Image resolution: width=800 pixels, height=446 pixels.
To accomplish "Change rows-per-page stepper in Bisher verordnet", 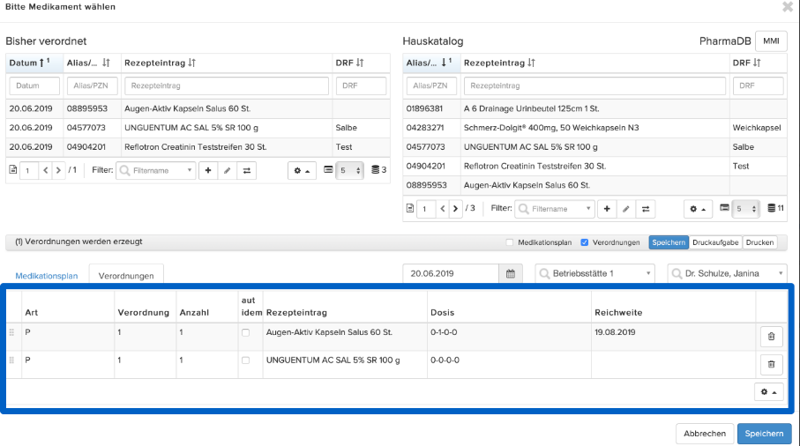I will [349, 170].
